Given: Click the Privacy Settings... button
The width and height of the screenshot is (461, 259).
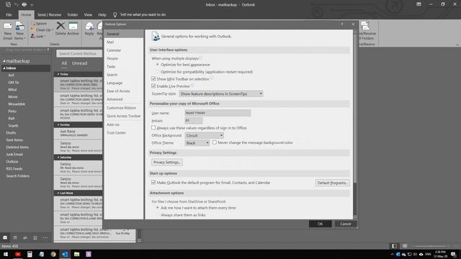Looking at the screenshot, I should (x=166, y=162).
